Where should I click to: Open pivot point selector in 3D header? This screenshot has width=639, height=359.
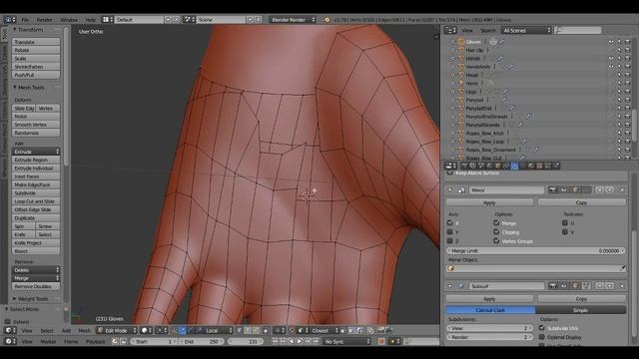click(x=162, y=330)
